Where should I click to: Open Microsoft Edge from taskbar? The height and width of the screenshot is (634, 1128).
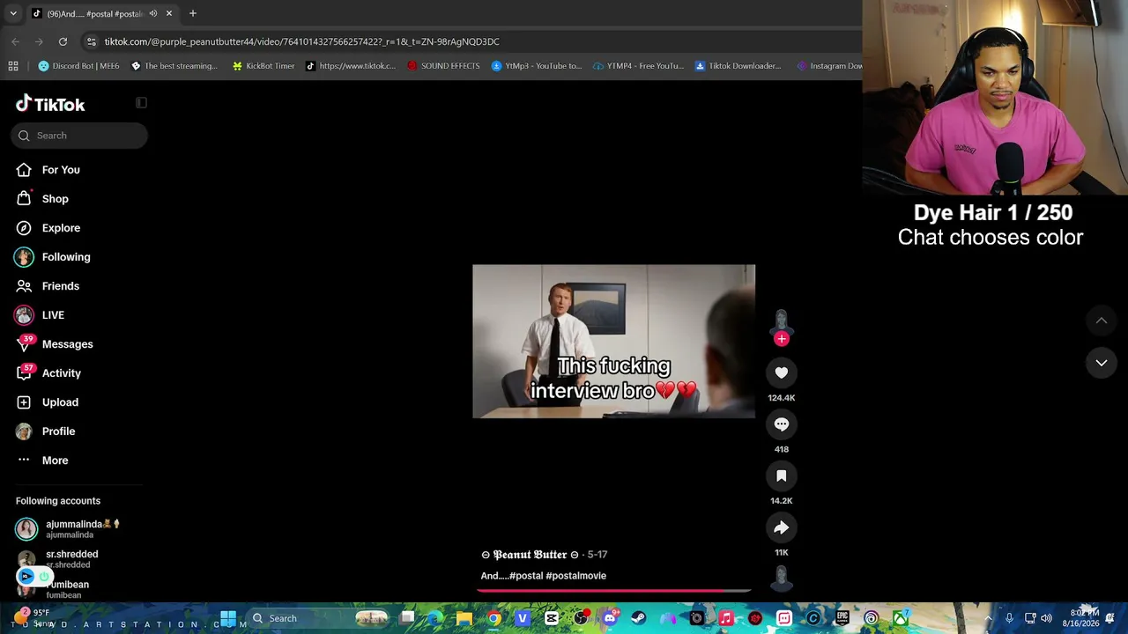click(435, 618)
